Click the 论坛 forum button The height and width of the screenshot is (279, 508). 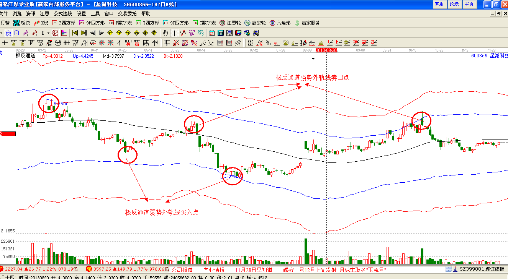pos(454,4)
